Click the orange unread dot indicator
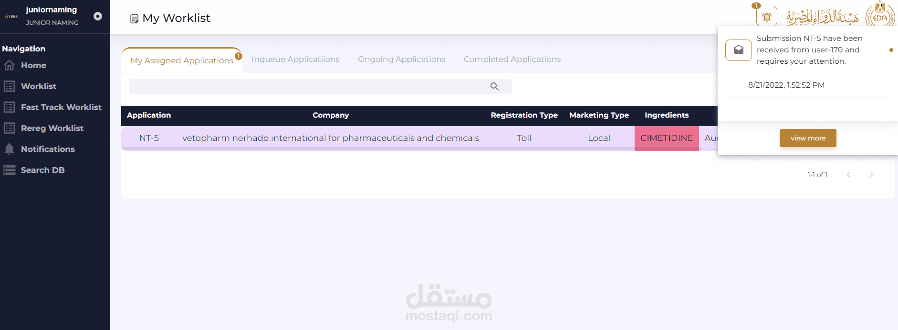The height and width of the screenshot is (330, 898). pos(891,50)
